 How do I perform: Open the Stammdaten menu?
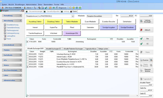pyautogui.click(x=48, y=5)
